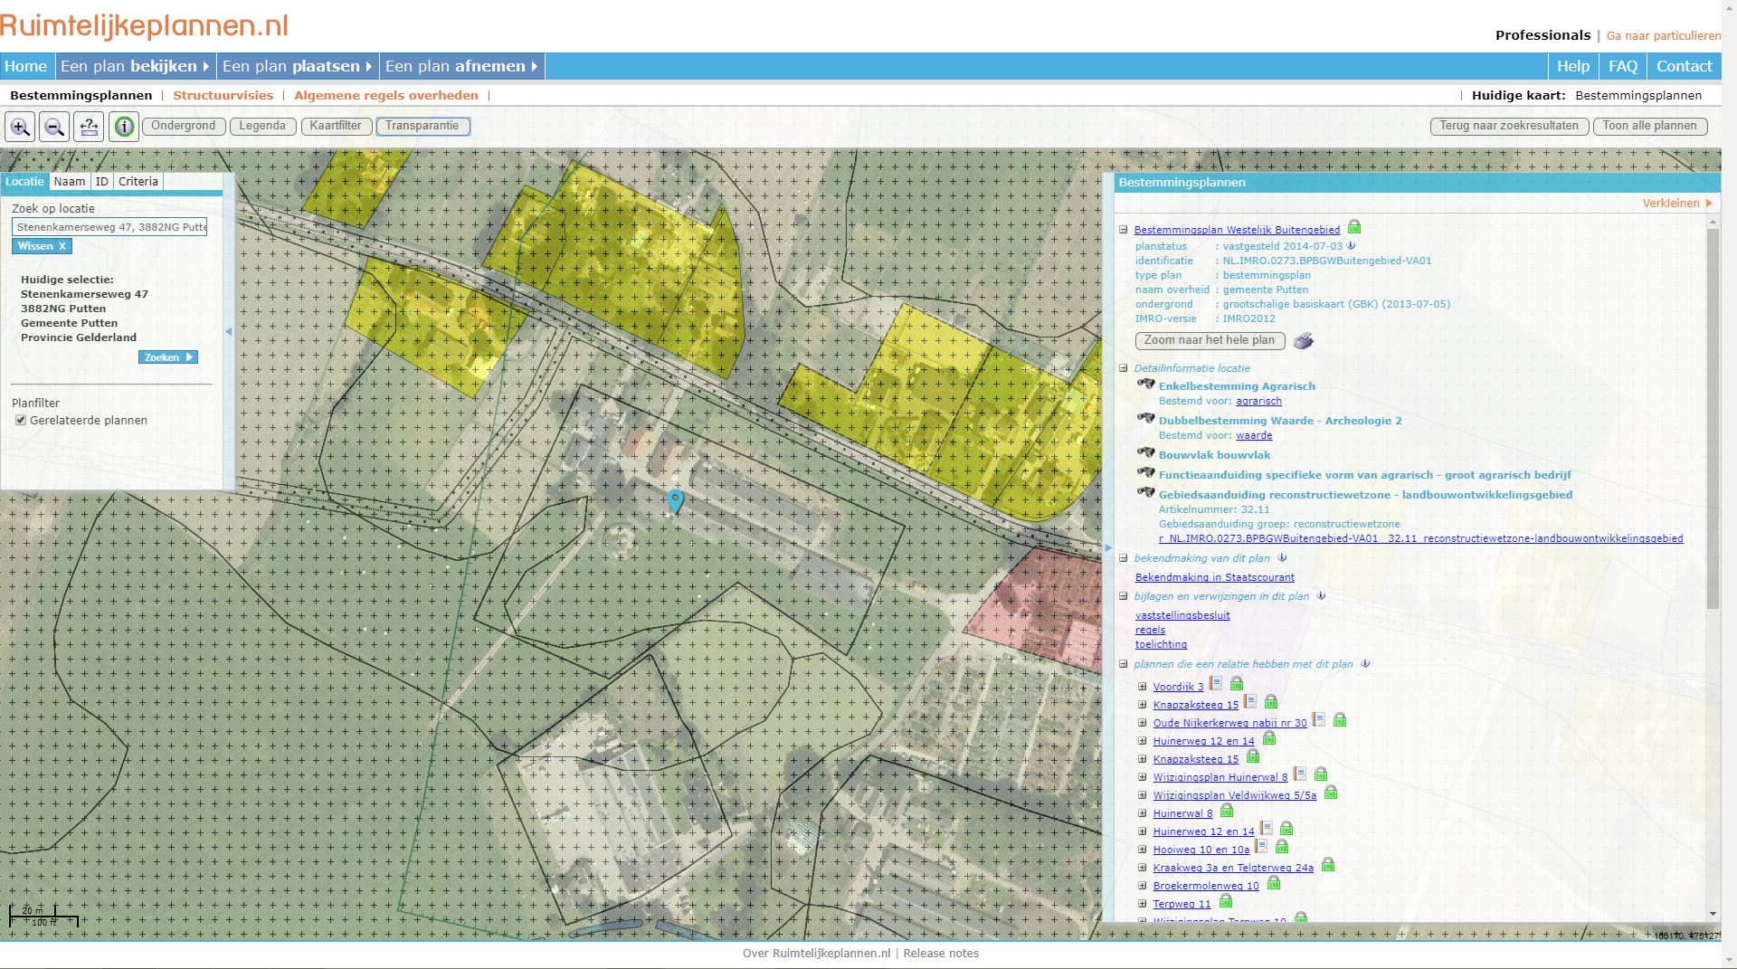
Task: Click the green lock icon beside Bestemmingsplan Westelijk Buitengebied
Action: click(1354, 229)
